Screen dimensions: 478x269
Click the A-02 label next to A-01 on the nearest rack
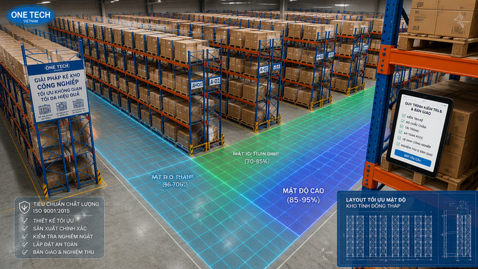(x=215, y=81)
